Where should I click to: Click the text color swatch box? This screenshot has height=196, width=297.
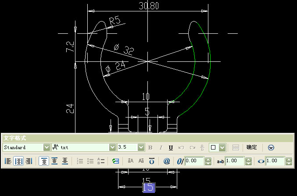coord(213,147)
